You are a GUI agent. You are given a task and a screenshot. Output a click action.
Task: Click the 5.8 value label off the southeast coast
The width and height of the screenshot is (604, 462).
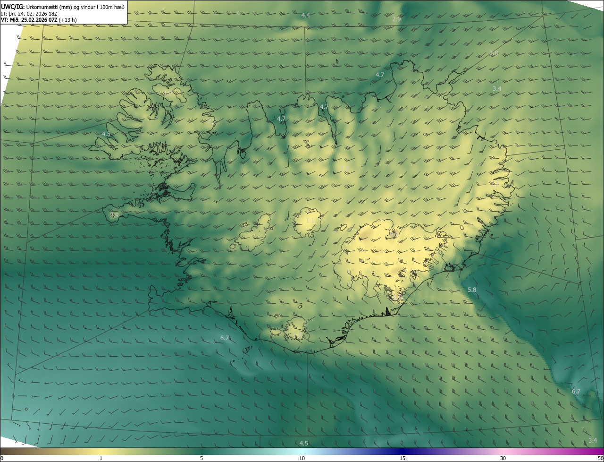(472, 290)
